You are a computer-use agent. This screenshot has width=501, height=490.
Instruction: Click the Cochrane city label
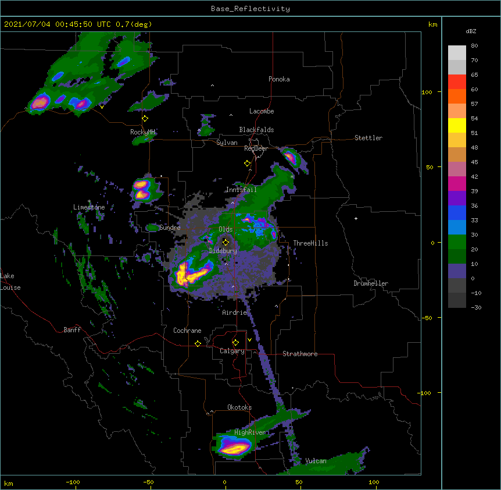(x=187, y=331)
